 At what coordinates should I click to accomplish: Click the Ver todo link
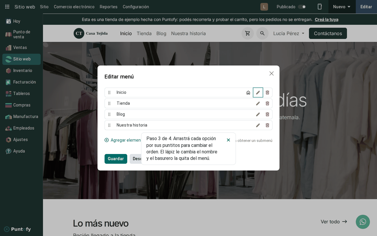pyautogui.click(x=334, y=222)
